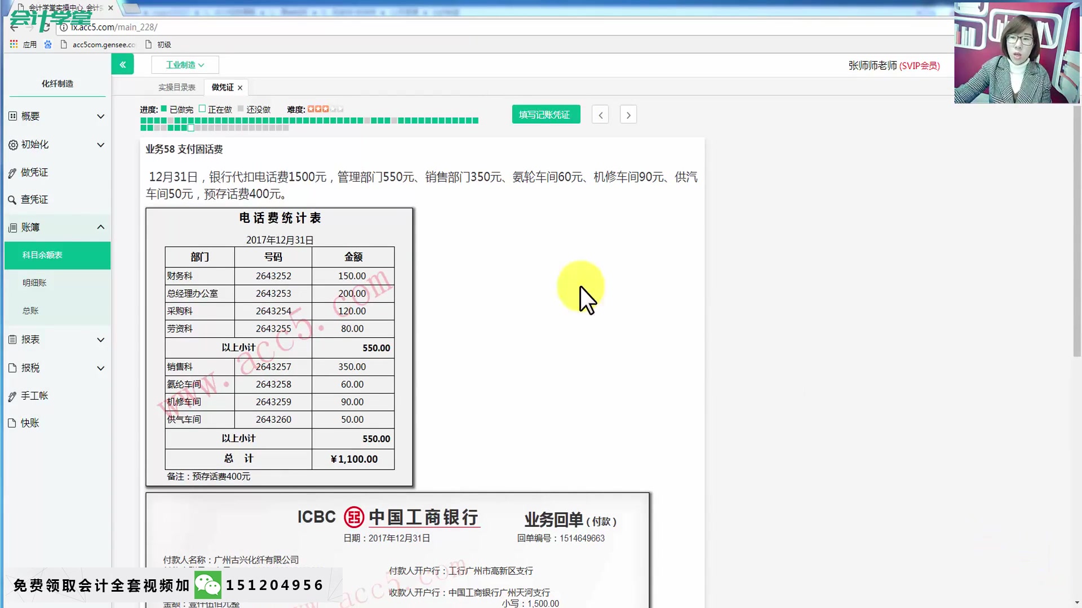Select the 已做完 green progress checkbox legend
Screen dimensions: 1082x608
[x=164, y=109]
